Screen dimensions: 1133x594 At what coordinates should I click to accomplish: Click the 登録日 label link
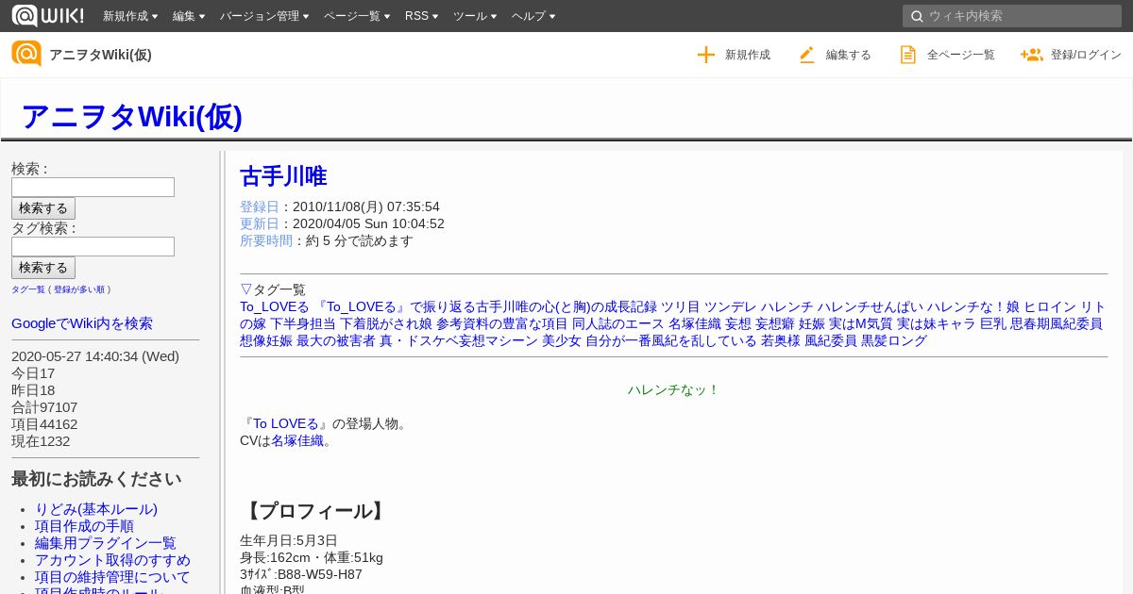(x=260, y=206)
